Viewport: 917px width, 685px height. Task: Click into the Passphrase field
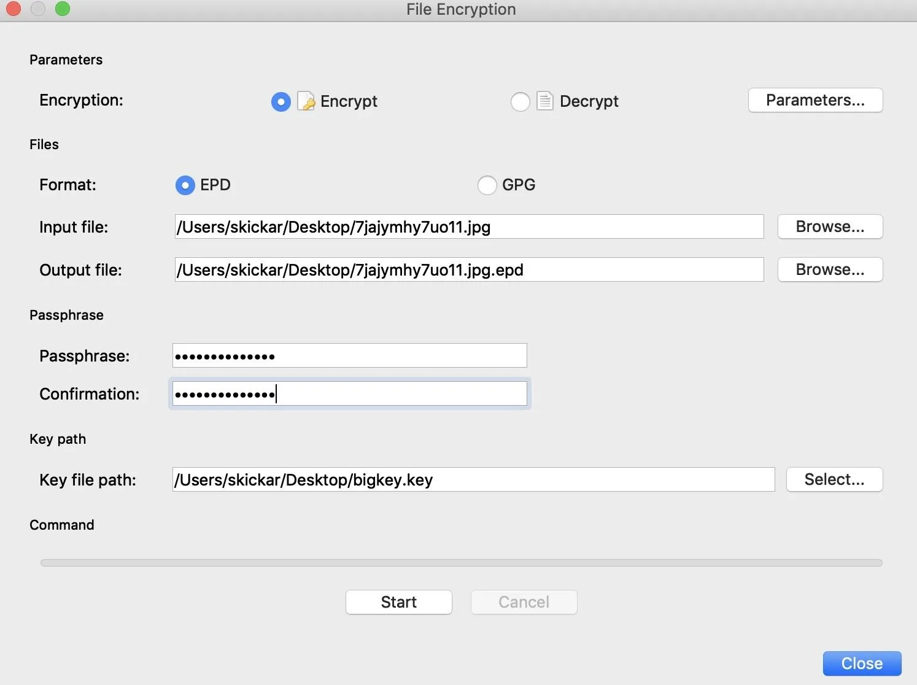click(349, 355)
